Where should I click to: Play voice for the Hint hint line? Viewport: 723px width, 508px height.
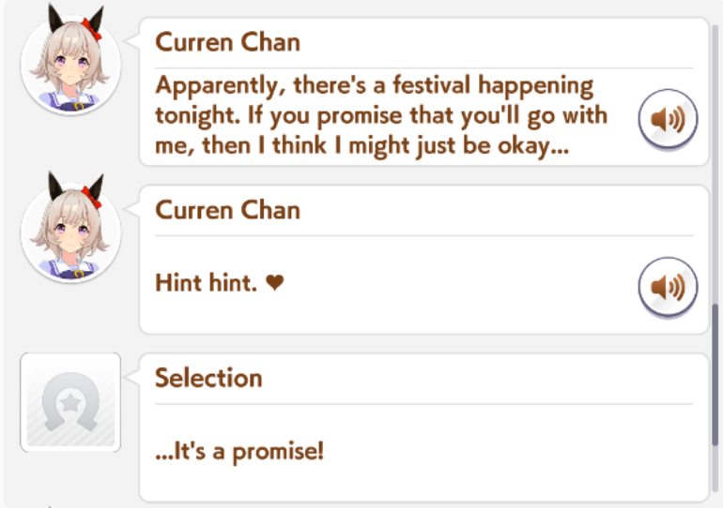tap(668, 284)
